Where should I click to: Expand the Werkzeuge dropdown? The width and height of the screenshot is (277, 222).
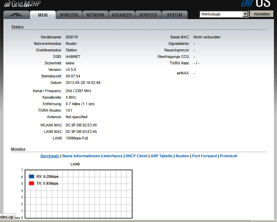point(245,14)
